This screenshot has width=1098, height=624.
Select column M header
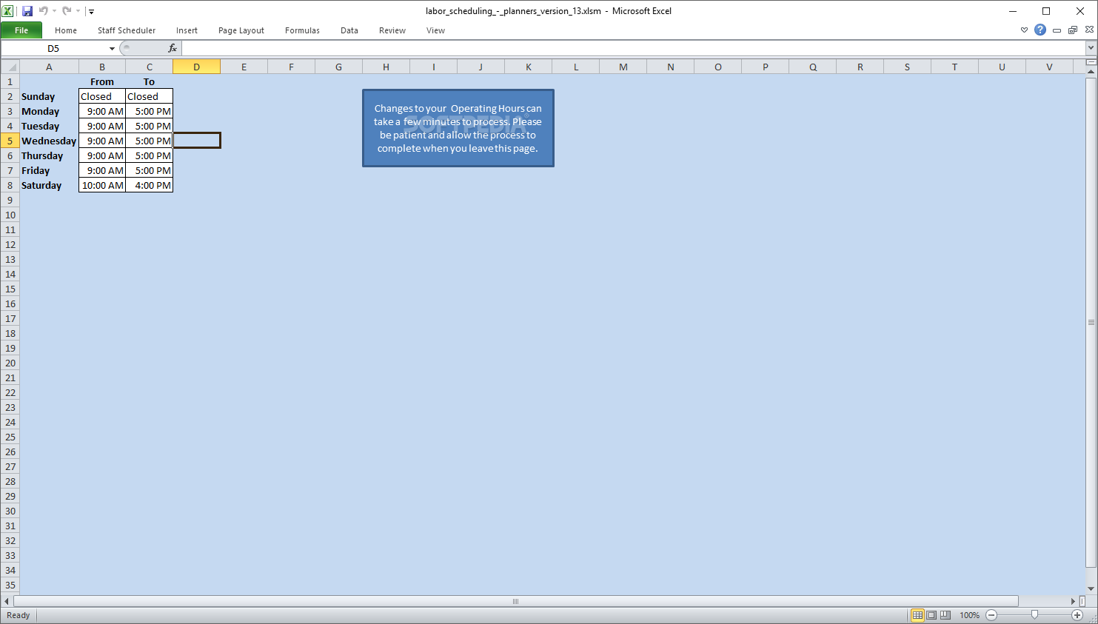(623, 67)
